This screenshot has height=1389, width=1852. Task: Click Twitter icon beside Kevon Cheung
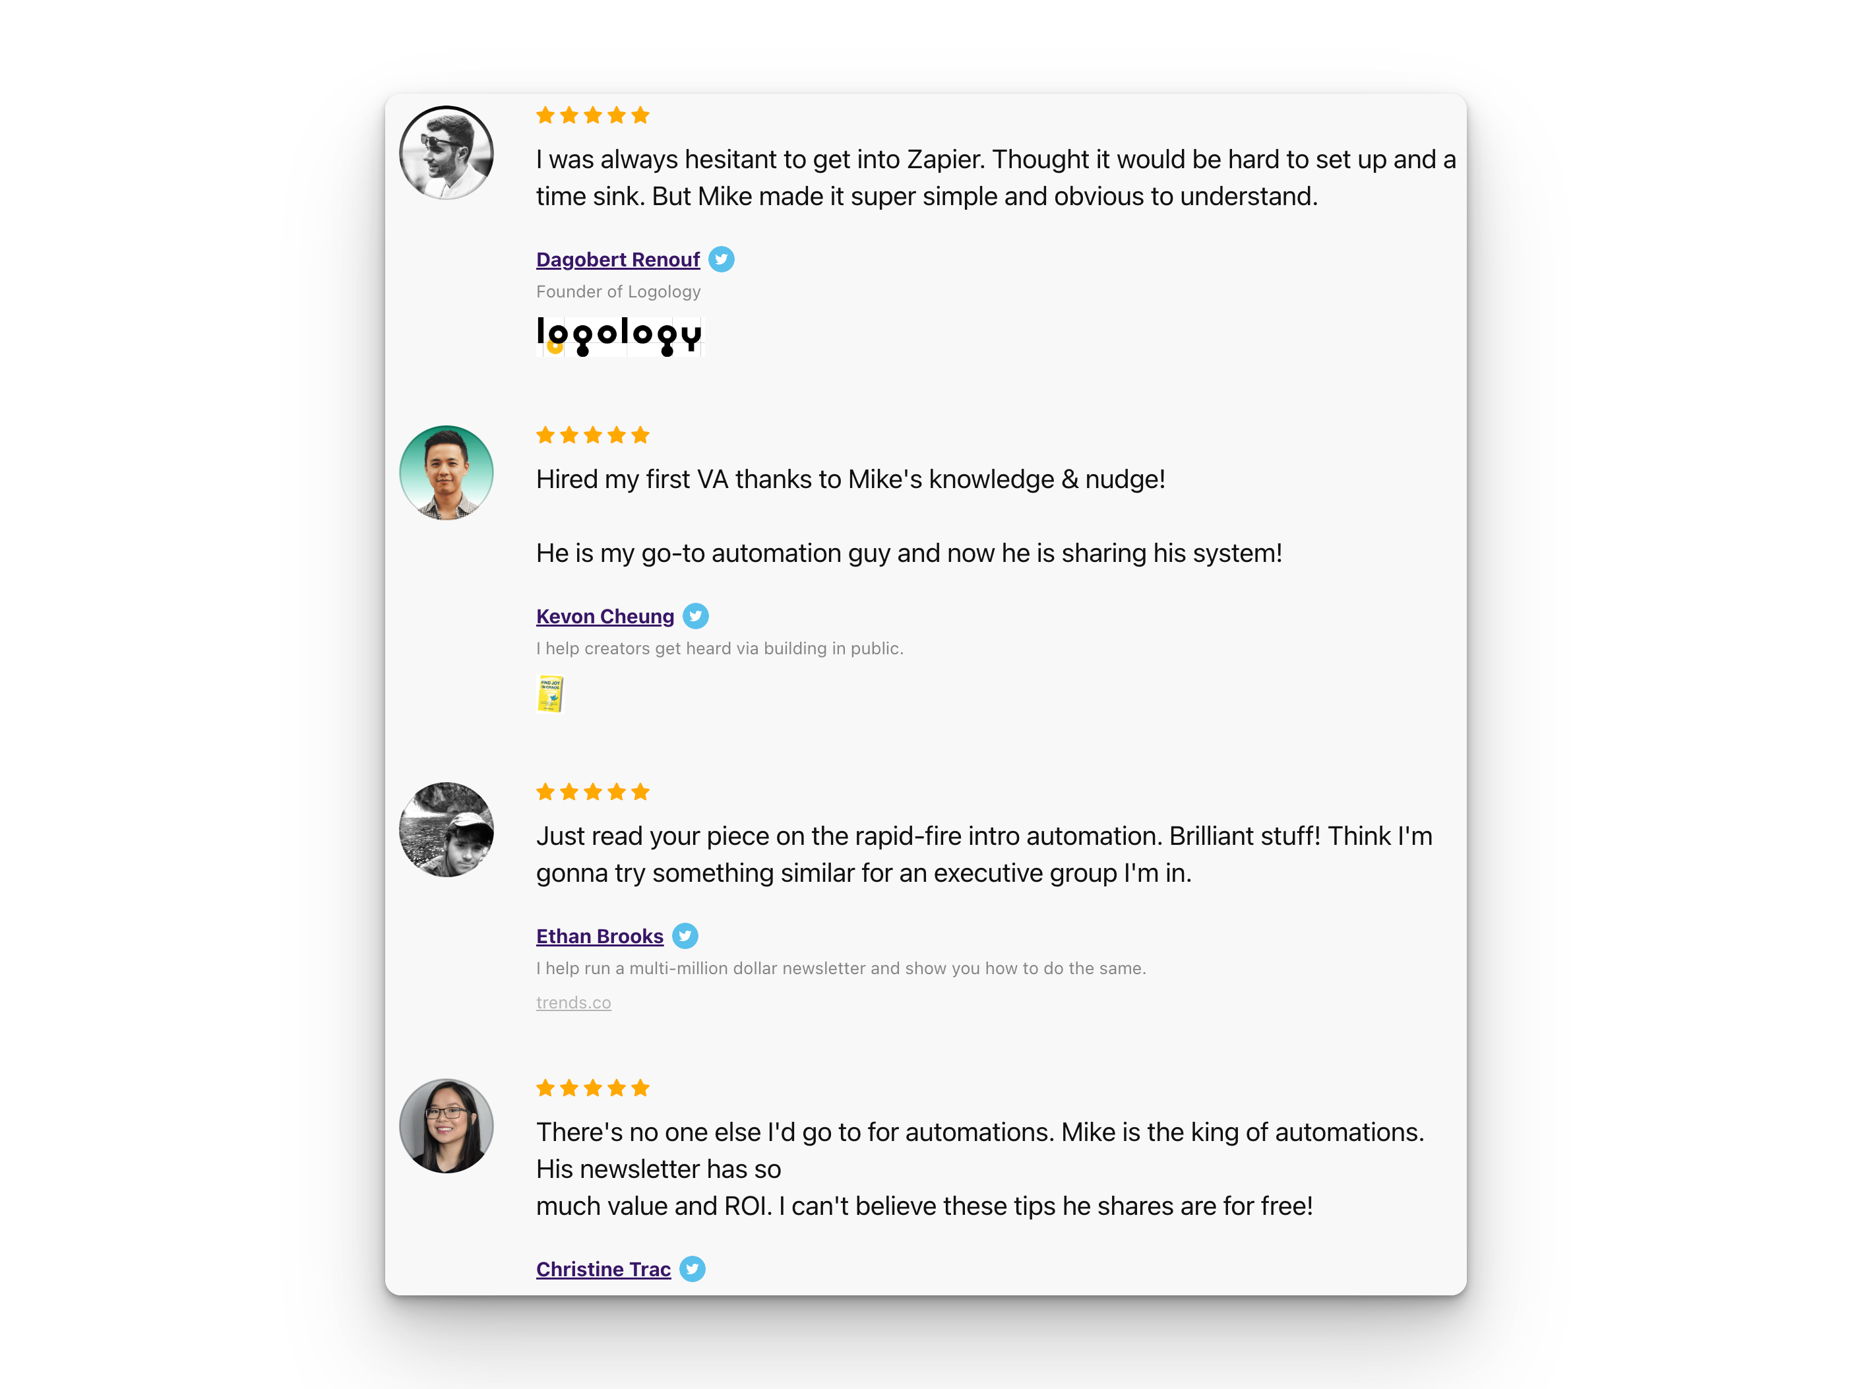point(695,616)
